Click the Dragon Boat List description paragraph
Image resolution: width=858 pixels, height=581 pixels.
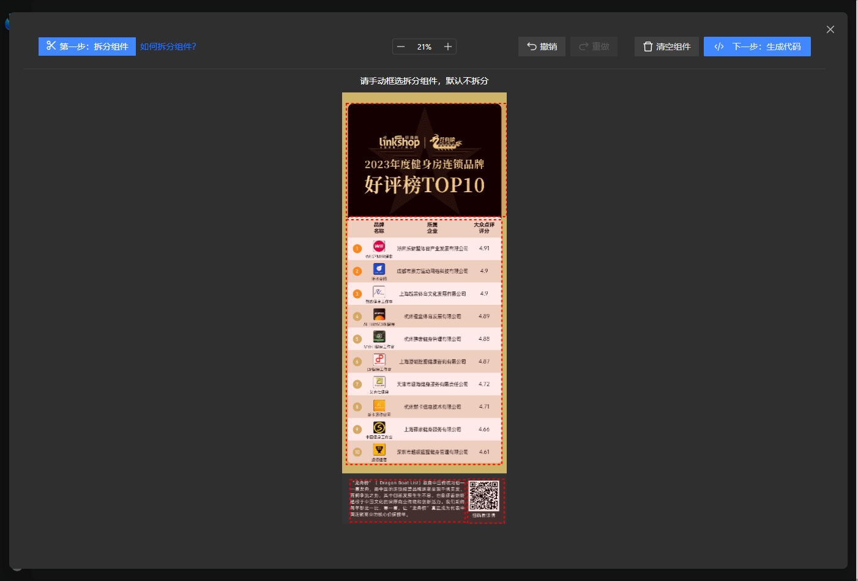click(408, 499)
